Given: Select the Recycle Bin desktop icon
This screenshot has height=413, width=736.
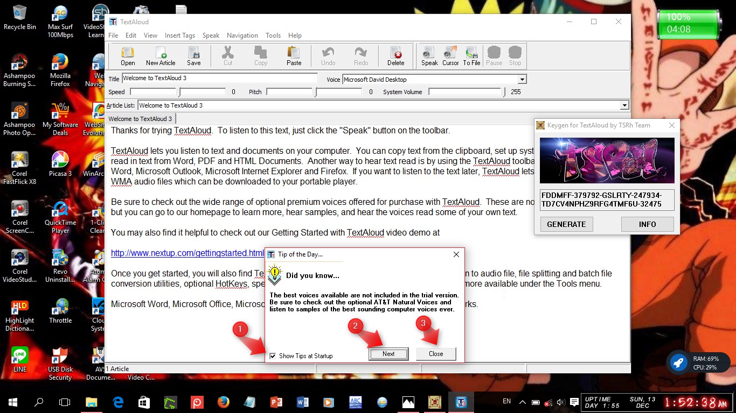Looking at the screenshot, I should pos(20,17).
